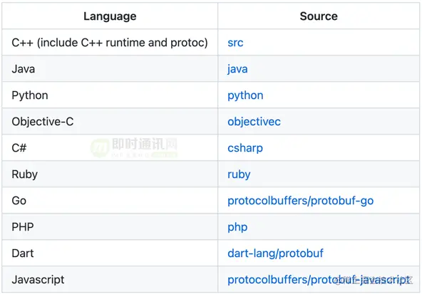Screen dimensions: 422x294
Task: Open the protocolbuffers/protobuf-javascript link
Action: 319,280
